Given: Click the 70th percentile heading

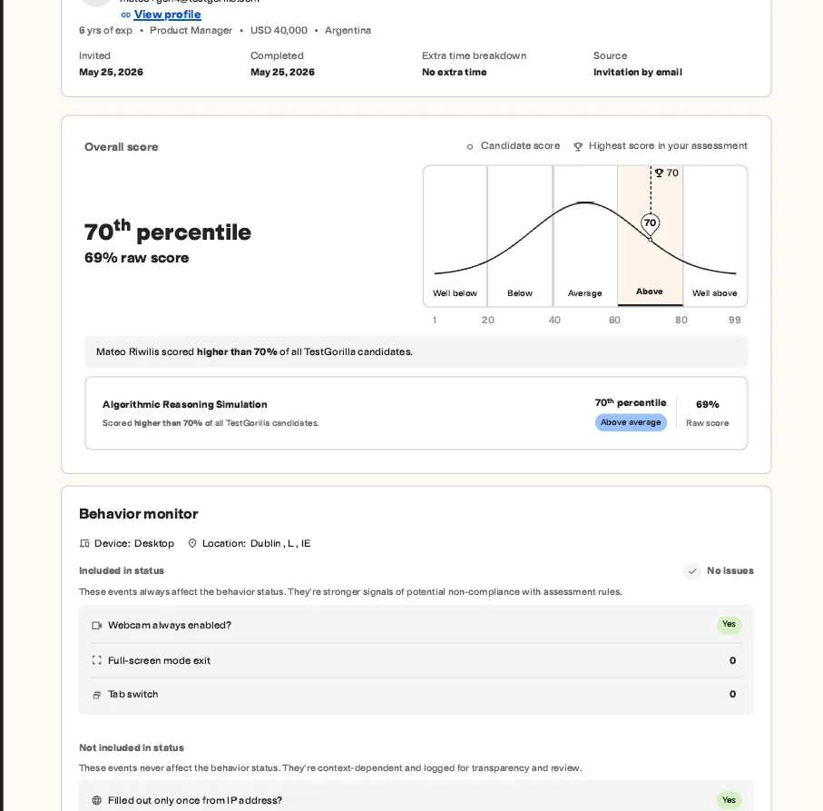Looking at the screenshot, I should point(168,231).
